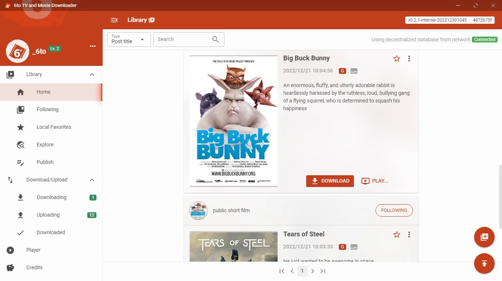
Task: Jump to the first page of results
Action: 282,271
